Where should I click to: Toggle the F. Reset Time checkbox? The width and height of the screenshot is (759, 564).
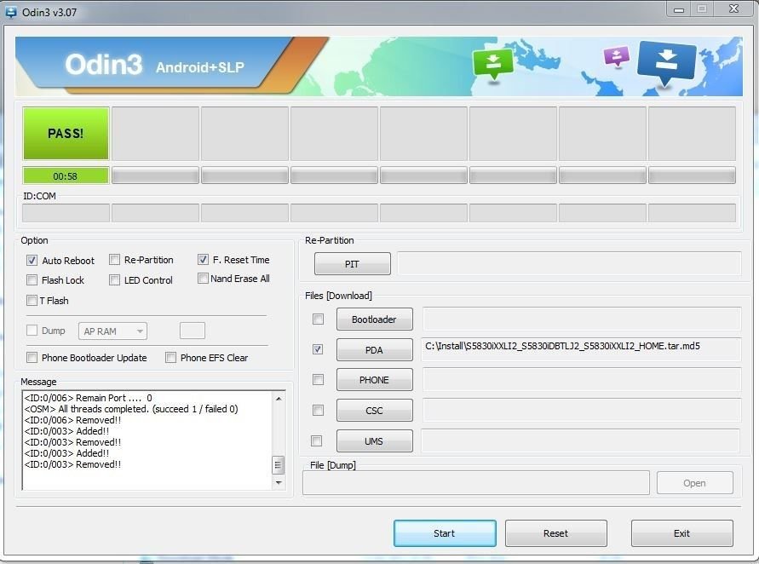tap(203, 260)
